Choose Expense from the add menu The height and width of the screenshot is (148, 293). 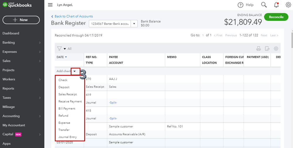pos(64,123)
